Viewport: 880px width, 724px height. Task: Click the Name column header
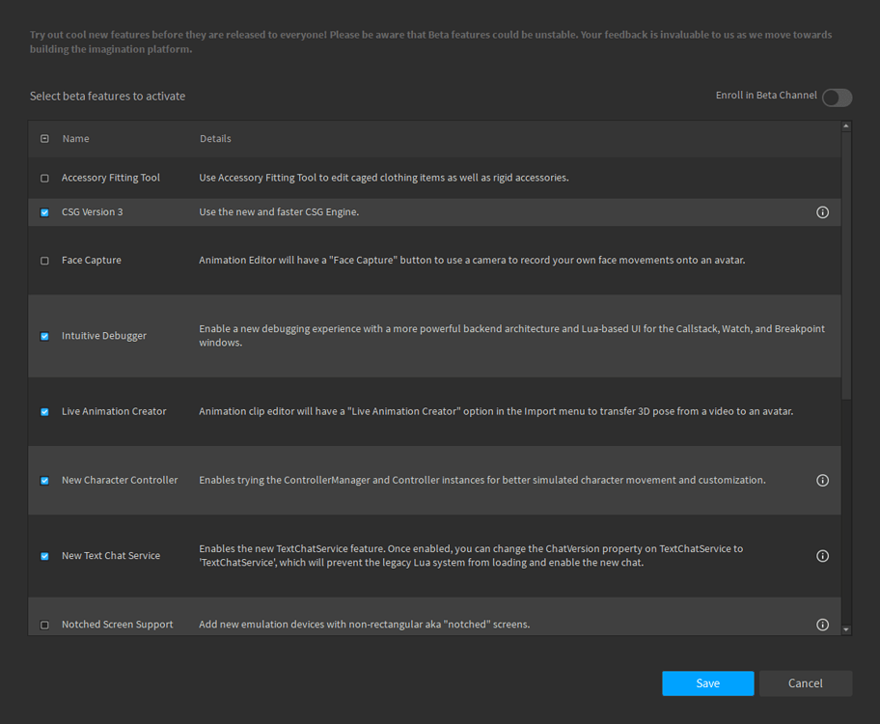coord(76,139)
